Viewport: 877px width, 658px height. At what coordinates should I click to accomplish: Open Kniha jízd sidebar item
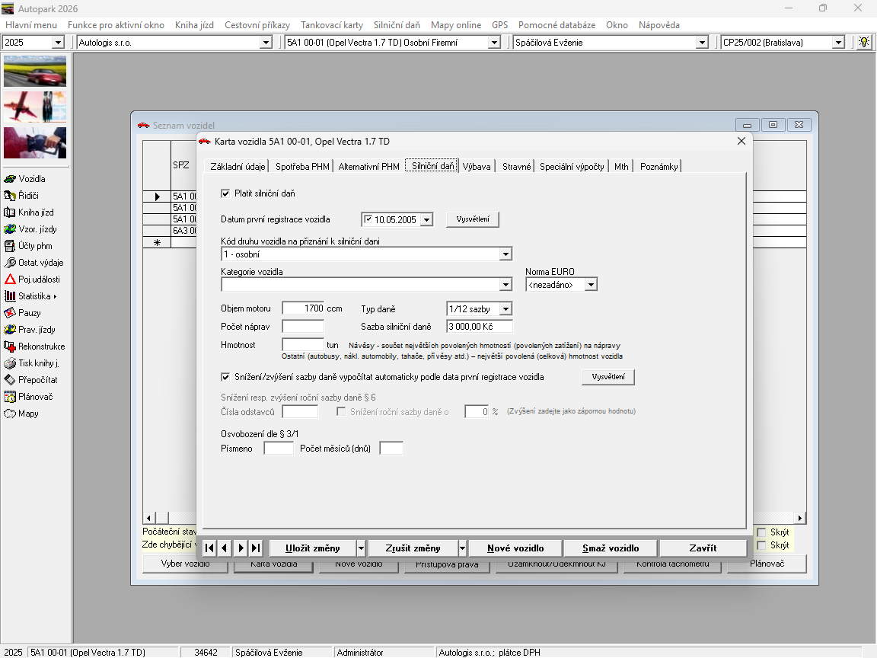35,212
